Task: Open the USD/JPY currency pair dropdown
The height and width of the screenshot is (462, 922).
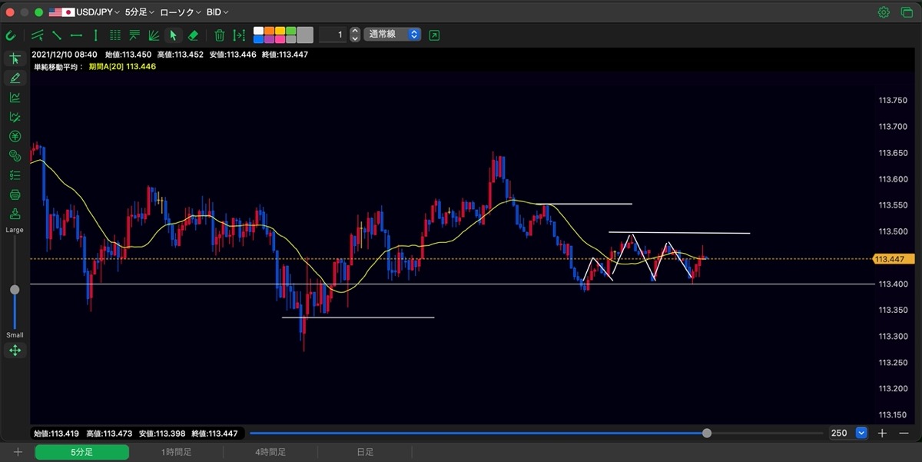Action: 85,12
